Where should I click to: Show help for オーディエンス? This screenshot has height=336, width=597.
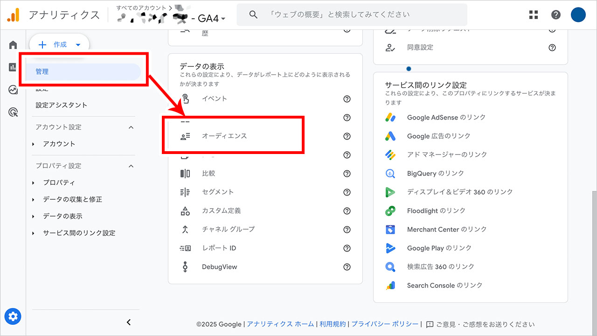click(347, 136)
